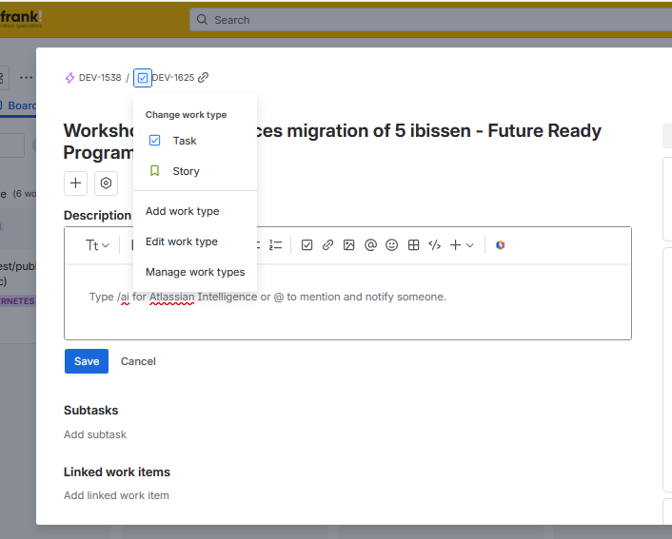Screen dimensions: 672x539
Task: Switch to the Board tab behind the dialog
Action: click(x=19, y=106)
